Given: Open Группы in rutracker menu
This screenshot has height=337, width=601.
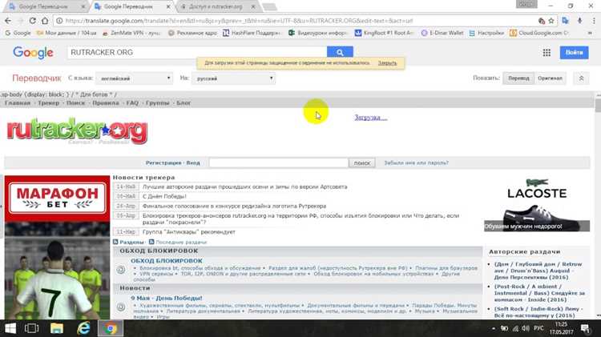Looking at the screenshot, I should tap(158, 103).
